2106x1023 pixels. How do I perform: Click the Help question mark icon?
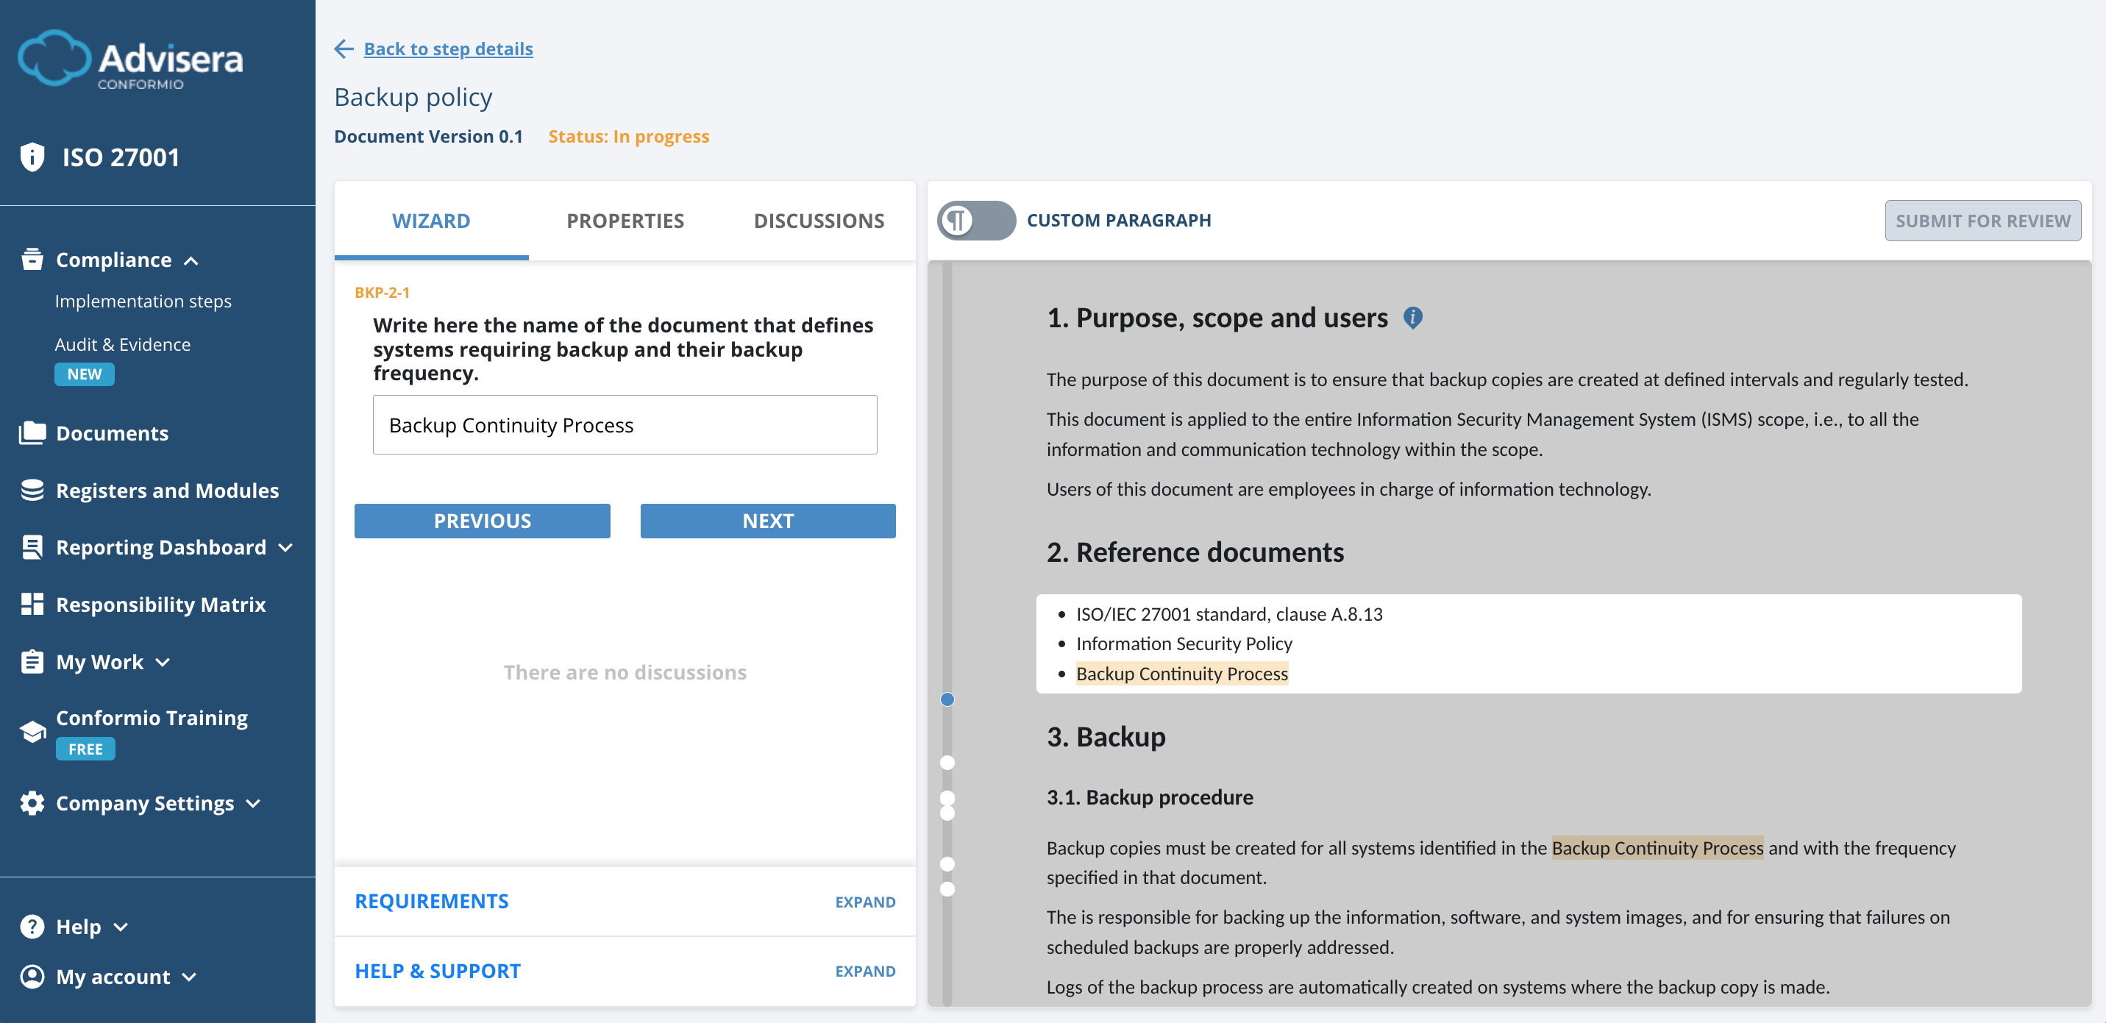click(31, 926)
